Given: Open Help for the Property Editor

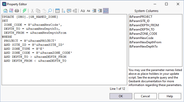Looking at the screenshot, I should click(170, 96).
